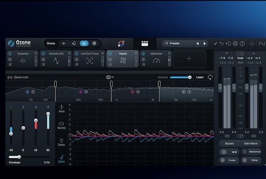Image resolution: width=266 pixels, height=179 pixels.
Task: Click the Ozone Advanced logo
Action: tap(19, 44)
